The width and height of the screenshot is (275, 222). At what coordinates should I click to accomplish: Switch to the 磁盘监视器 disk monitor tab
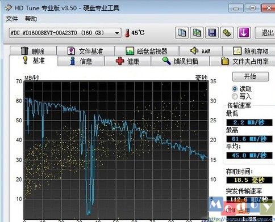[x=147, y=51]
